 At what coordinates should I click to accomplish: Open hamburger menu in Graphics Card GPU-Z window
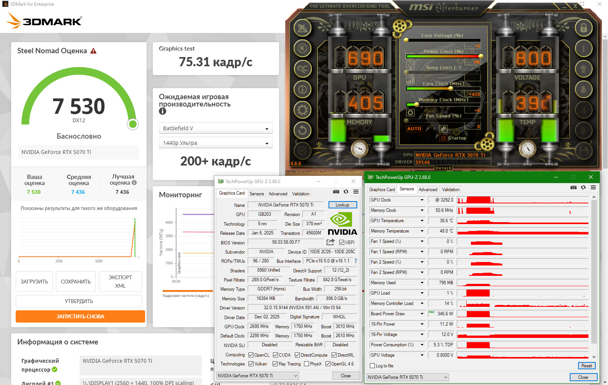(356, 192)
